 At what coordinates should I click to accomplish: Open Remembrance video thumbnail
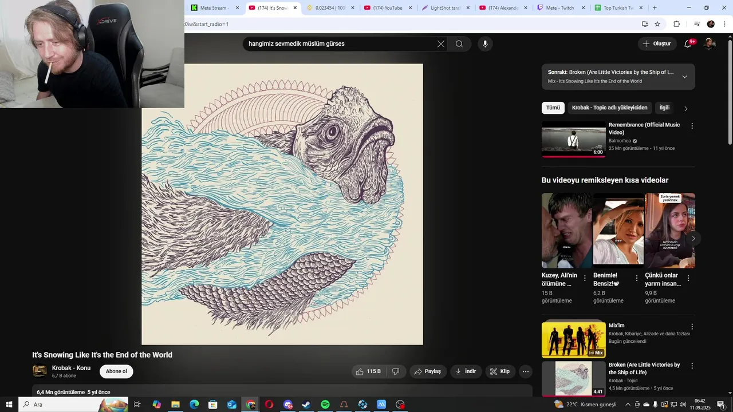coord(573,139)
